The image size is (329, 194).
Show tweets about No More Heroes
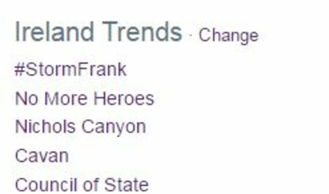pos(85,99)
